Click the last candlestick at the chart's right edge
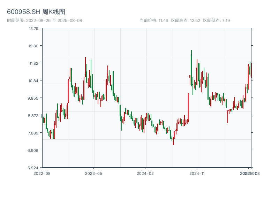Viewport: 279px width, 209px height. [251, 70]
